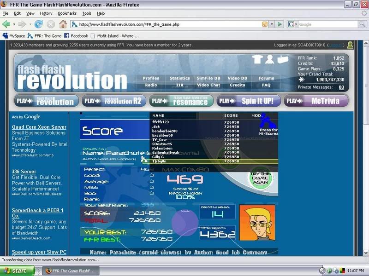Click the Firefox Home toolbar button

pyautogui.click(x=63, y=24)
